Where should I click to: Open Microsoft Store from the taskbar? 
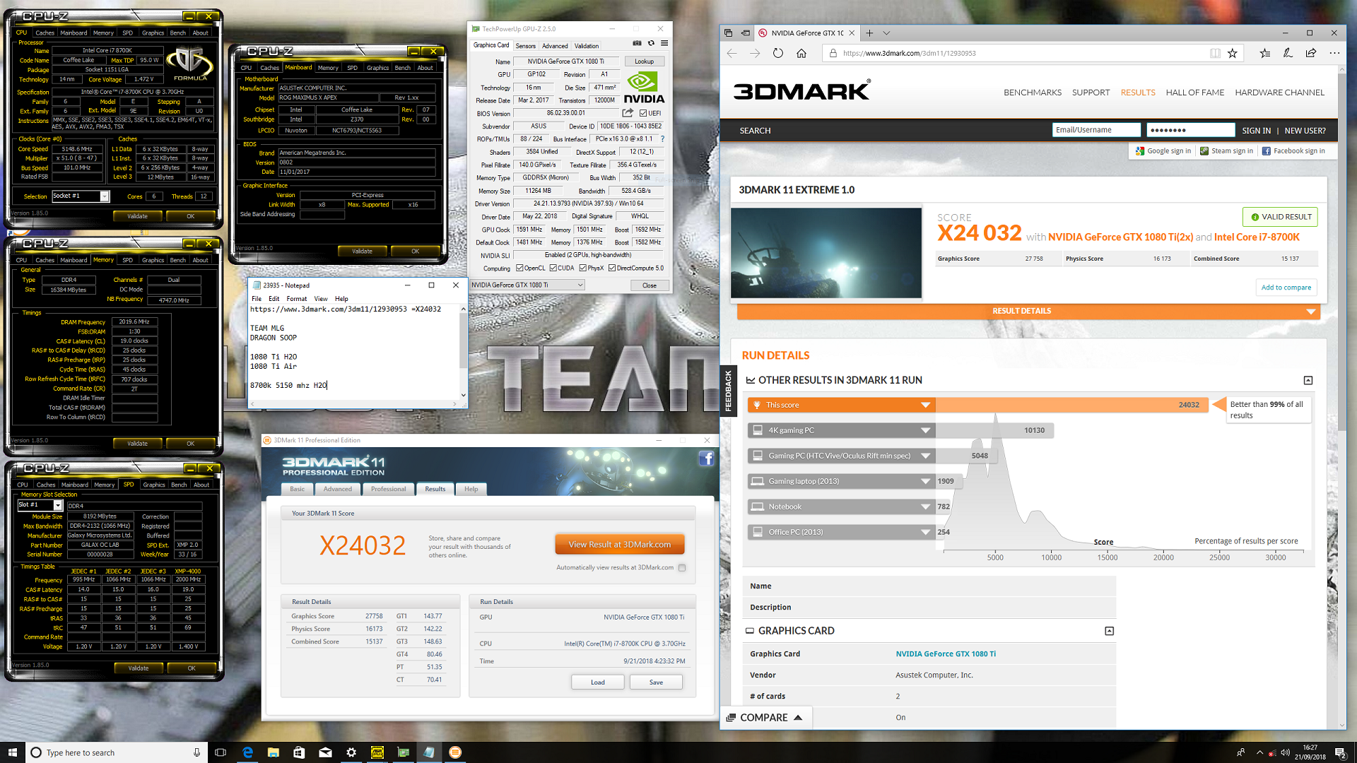tap(299, 752)
